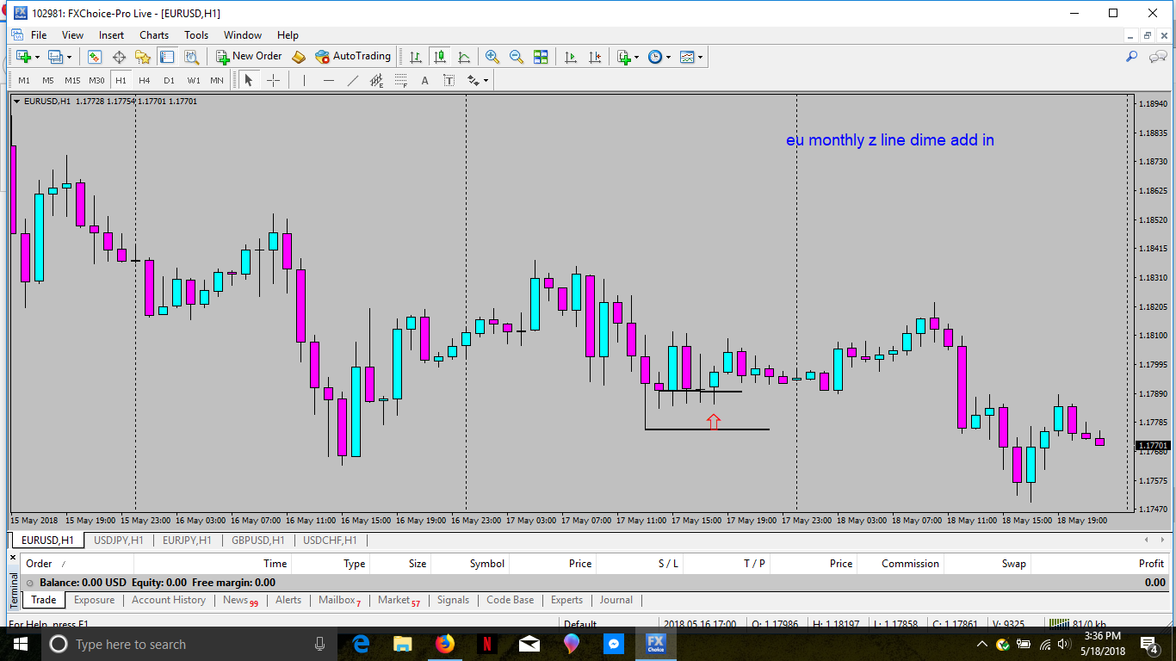Zoom in on the chart
Viewport: 1176px width, 661px height.
(492, 57)
